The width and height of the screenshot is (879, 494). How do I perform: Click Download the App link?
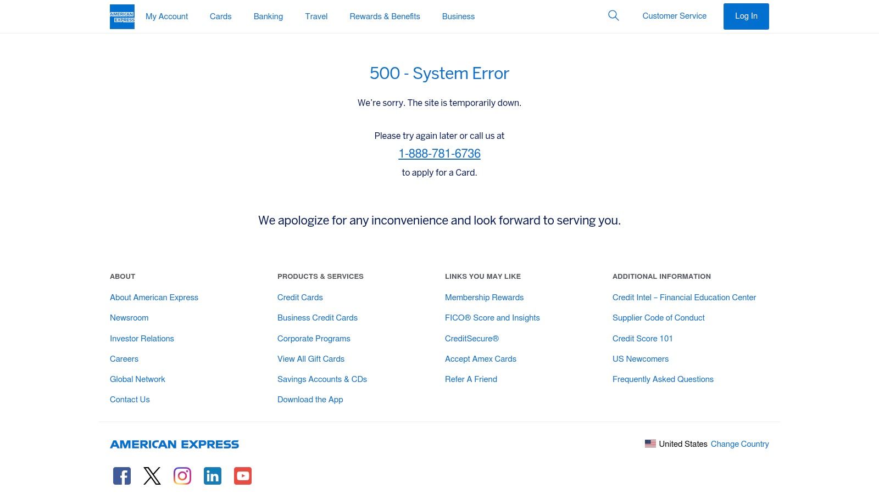pos(310,400)
